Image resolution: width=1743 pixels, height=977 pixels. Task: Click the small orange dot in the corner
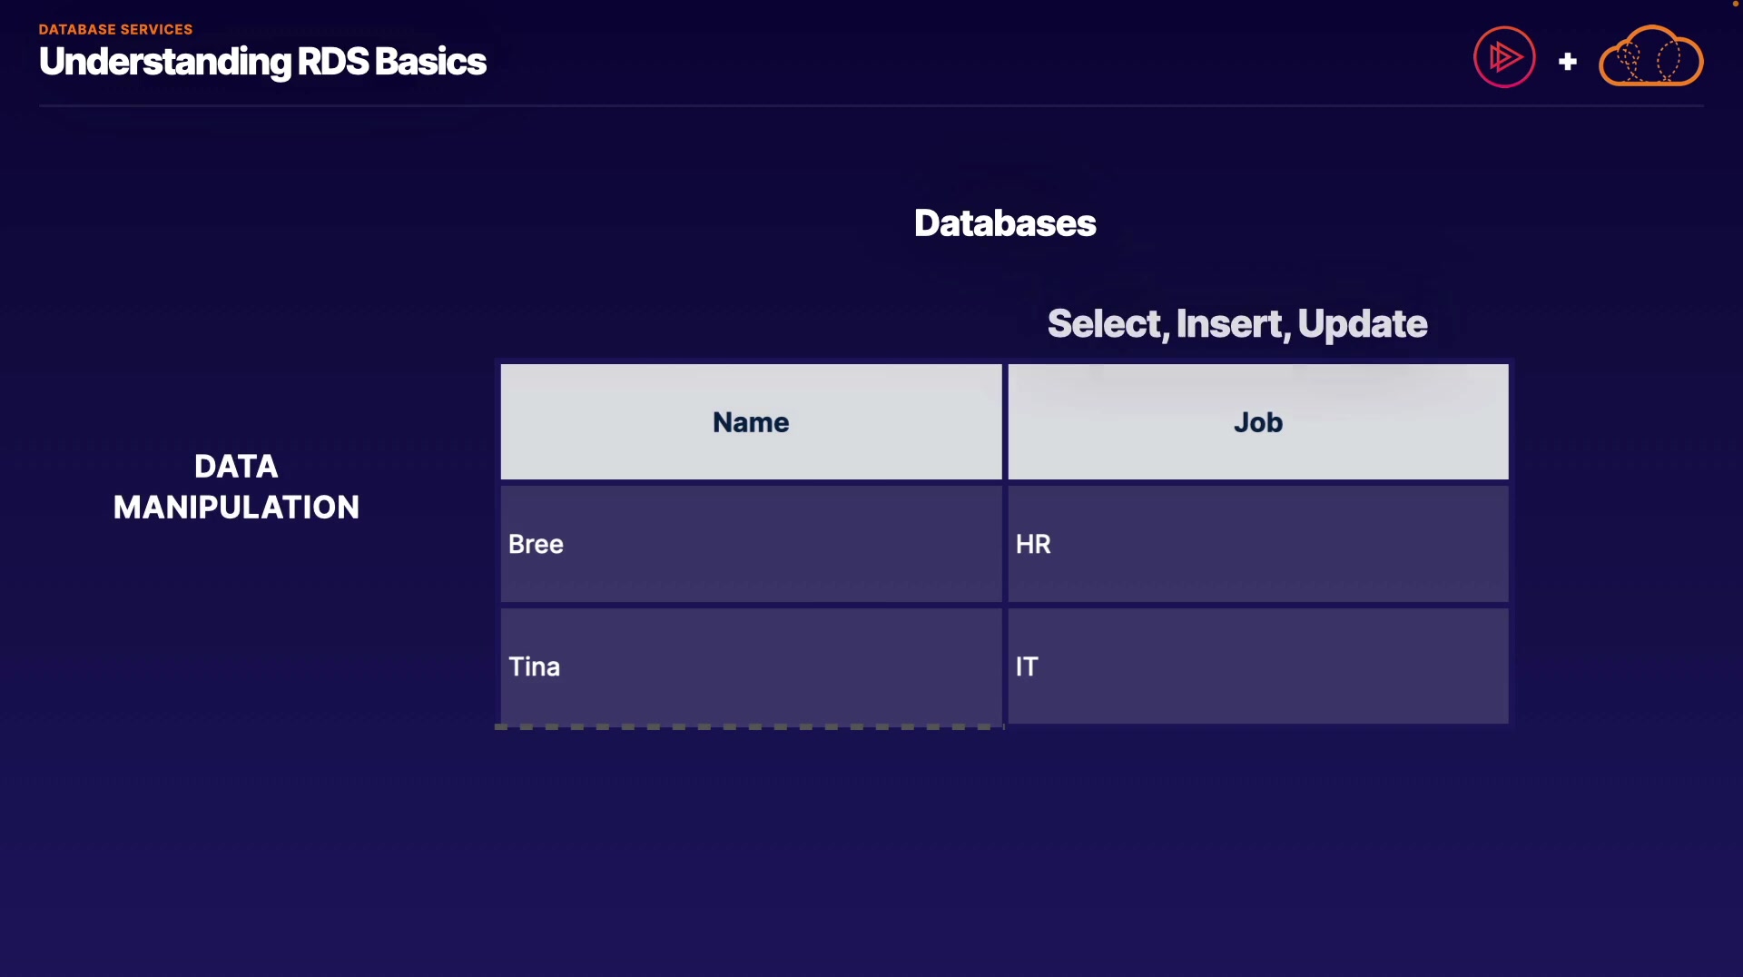click(x=1736, y=4)
